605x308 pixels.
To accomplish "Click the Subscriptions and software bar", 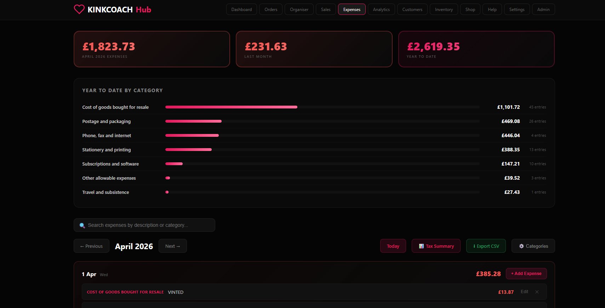I will click(322, 164).
